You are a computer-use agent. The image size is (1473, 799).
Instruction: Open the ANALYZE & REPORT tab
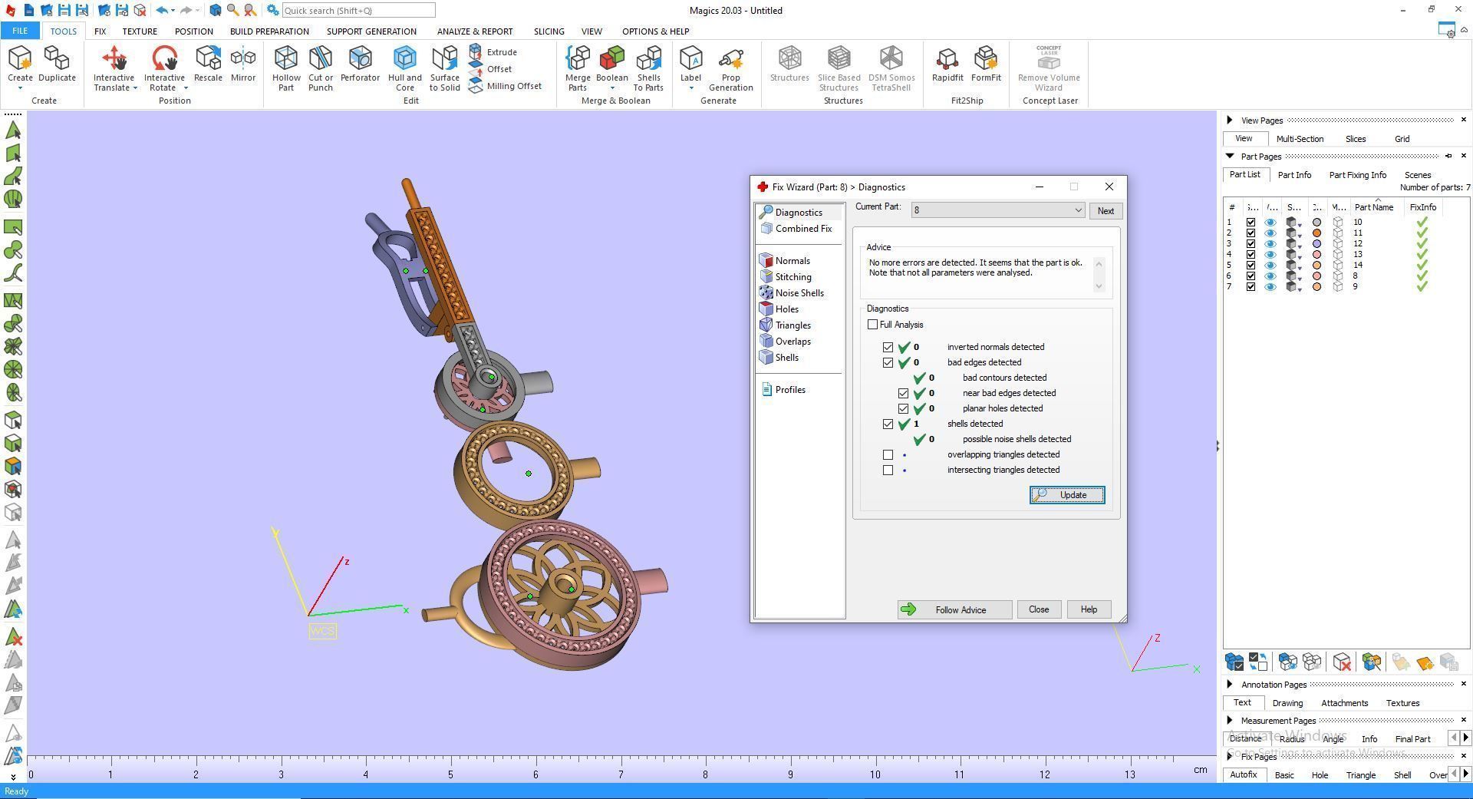475,31
